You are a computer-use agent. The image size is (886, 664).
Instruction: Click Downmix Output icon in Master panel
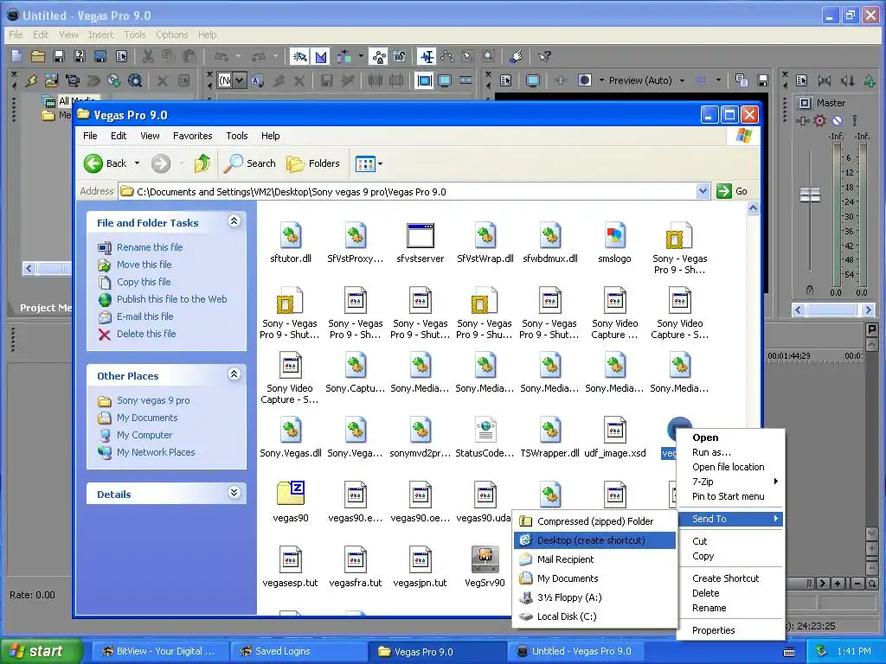825,80
